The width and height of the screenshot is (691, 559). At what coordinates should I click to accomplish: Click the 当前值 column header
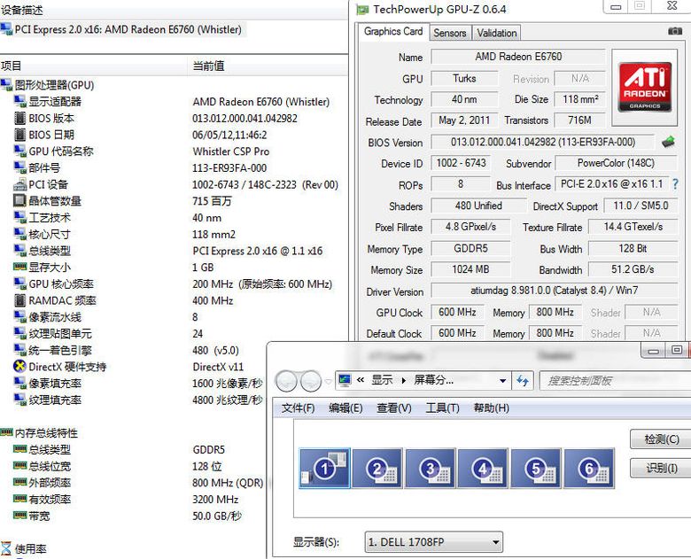coord(208,66)
